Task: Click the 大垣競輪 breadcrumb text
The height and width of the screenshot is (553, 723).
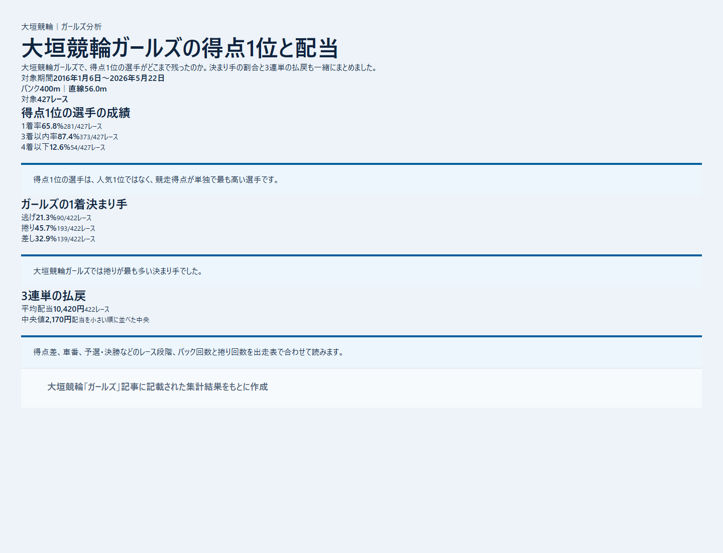Action: tap(37, 27)
